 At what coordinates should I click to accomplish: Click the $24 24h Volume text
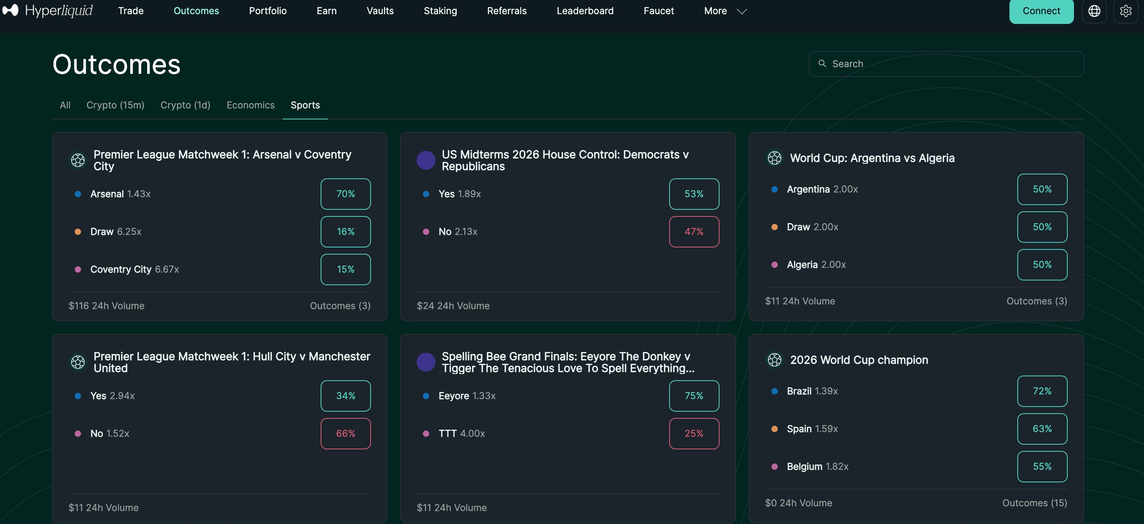point(453,306)
